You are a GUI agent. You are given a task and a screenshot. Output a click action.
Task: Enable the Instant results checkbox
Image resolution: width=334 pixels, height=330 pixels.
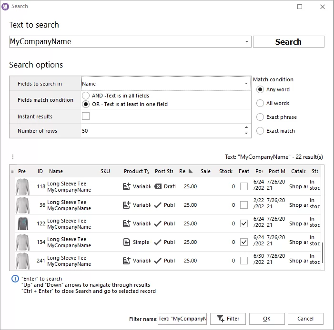click(x=86, y=116)
